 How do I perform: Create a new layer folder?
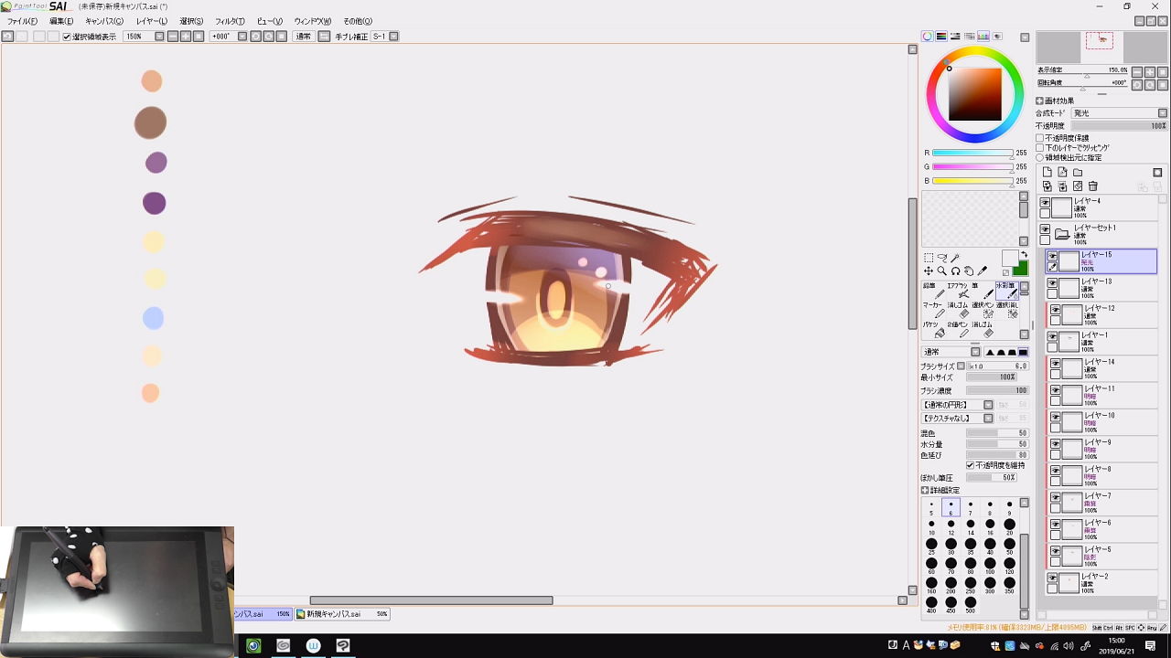(x=1078, y=172)
